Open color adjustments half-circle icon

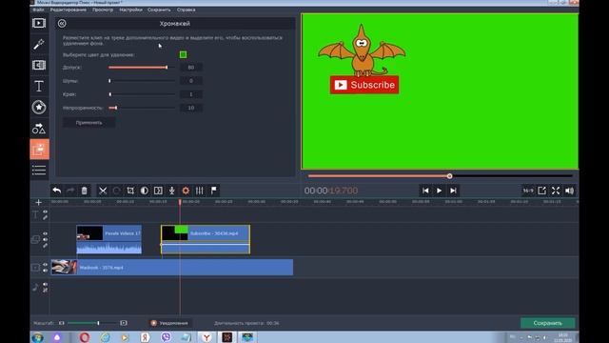[144, 191]
